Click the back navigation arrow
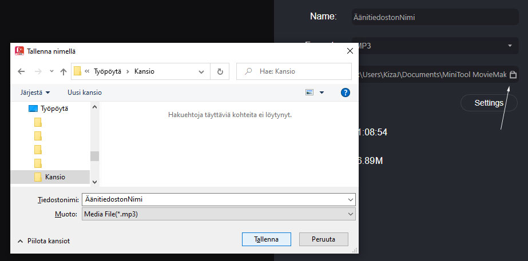The height and width of the screenshot is (261, 528). 21,71
